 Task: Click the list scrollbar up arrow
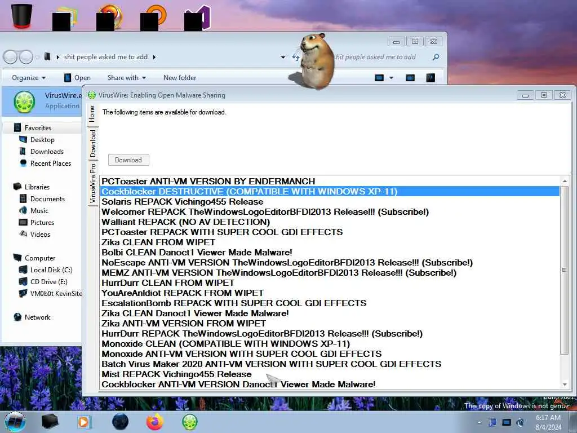[x=565, y=181]
